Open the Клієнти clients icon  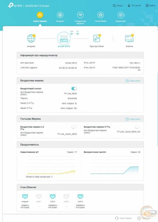129,38
